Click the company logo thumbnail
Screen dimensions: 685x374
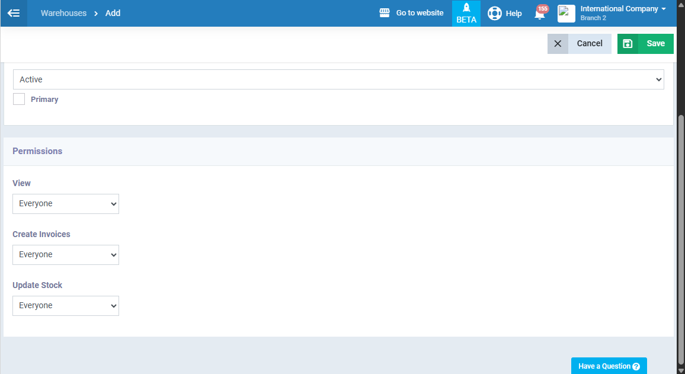[566, 13]
